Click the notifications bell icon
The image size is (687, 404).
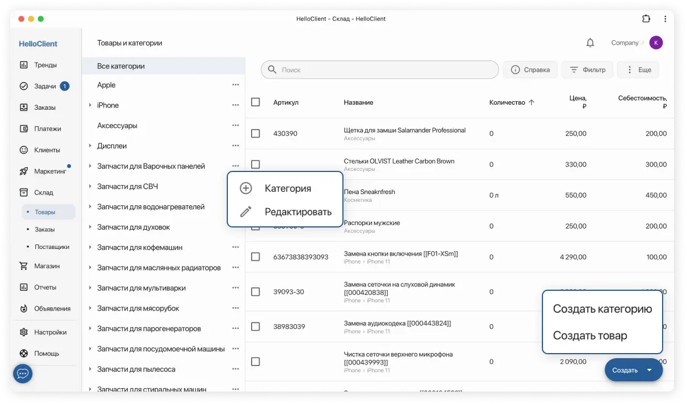point(590,43)
